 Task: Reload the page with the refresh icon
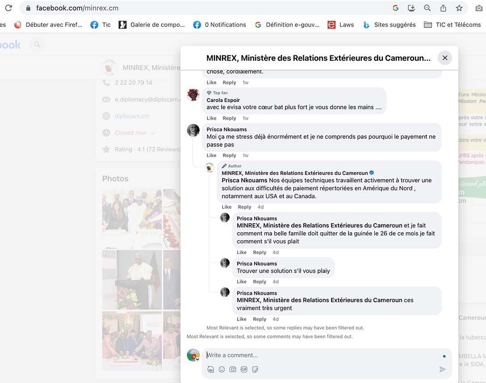(8, 8)
